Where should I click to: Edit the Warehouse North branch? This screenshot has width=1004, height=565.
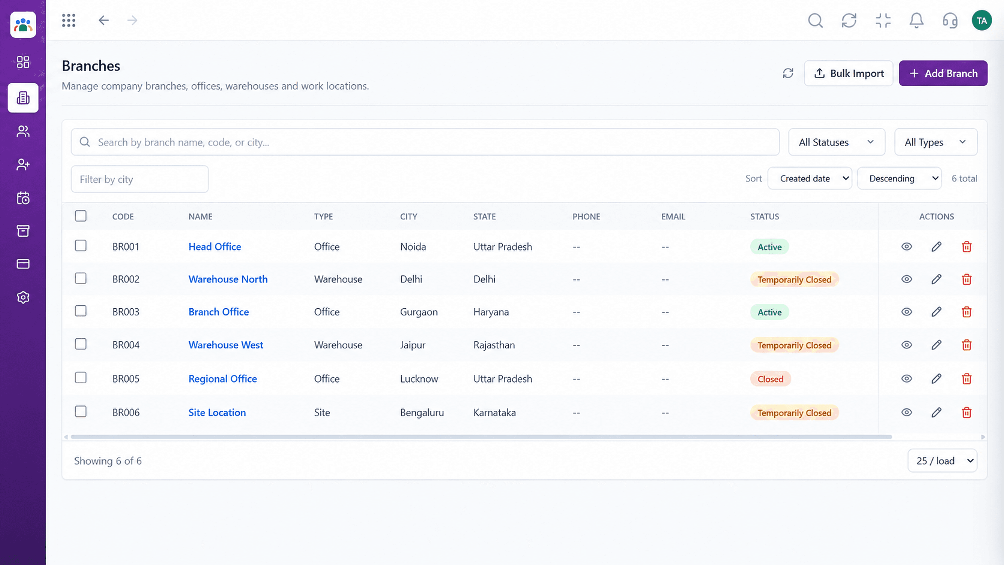click(936, 279)
